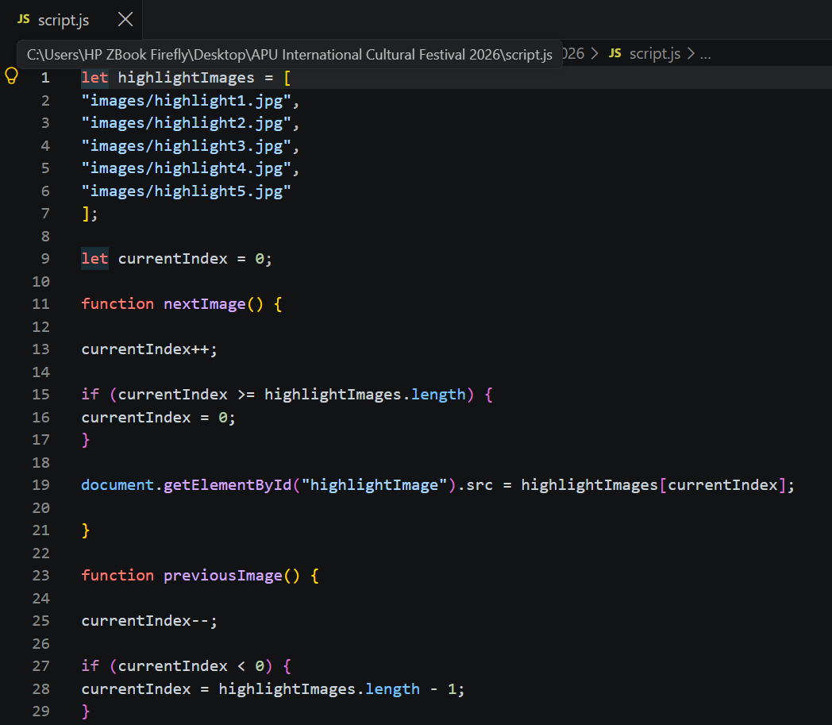Click "document" on line 19

(x=117, y=485)
